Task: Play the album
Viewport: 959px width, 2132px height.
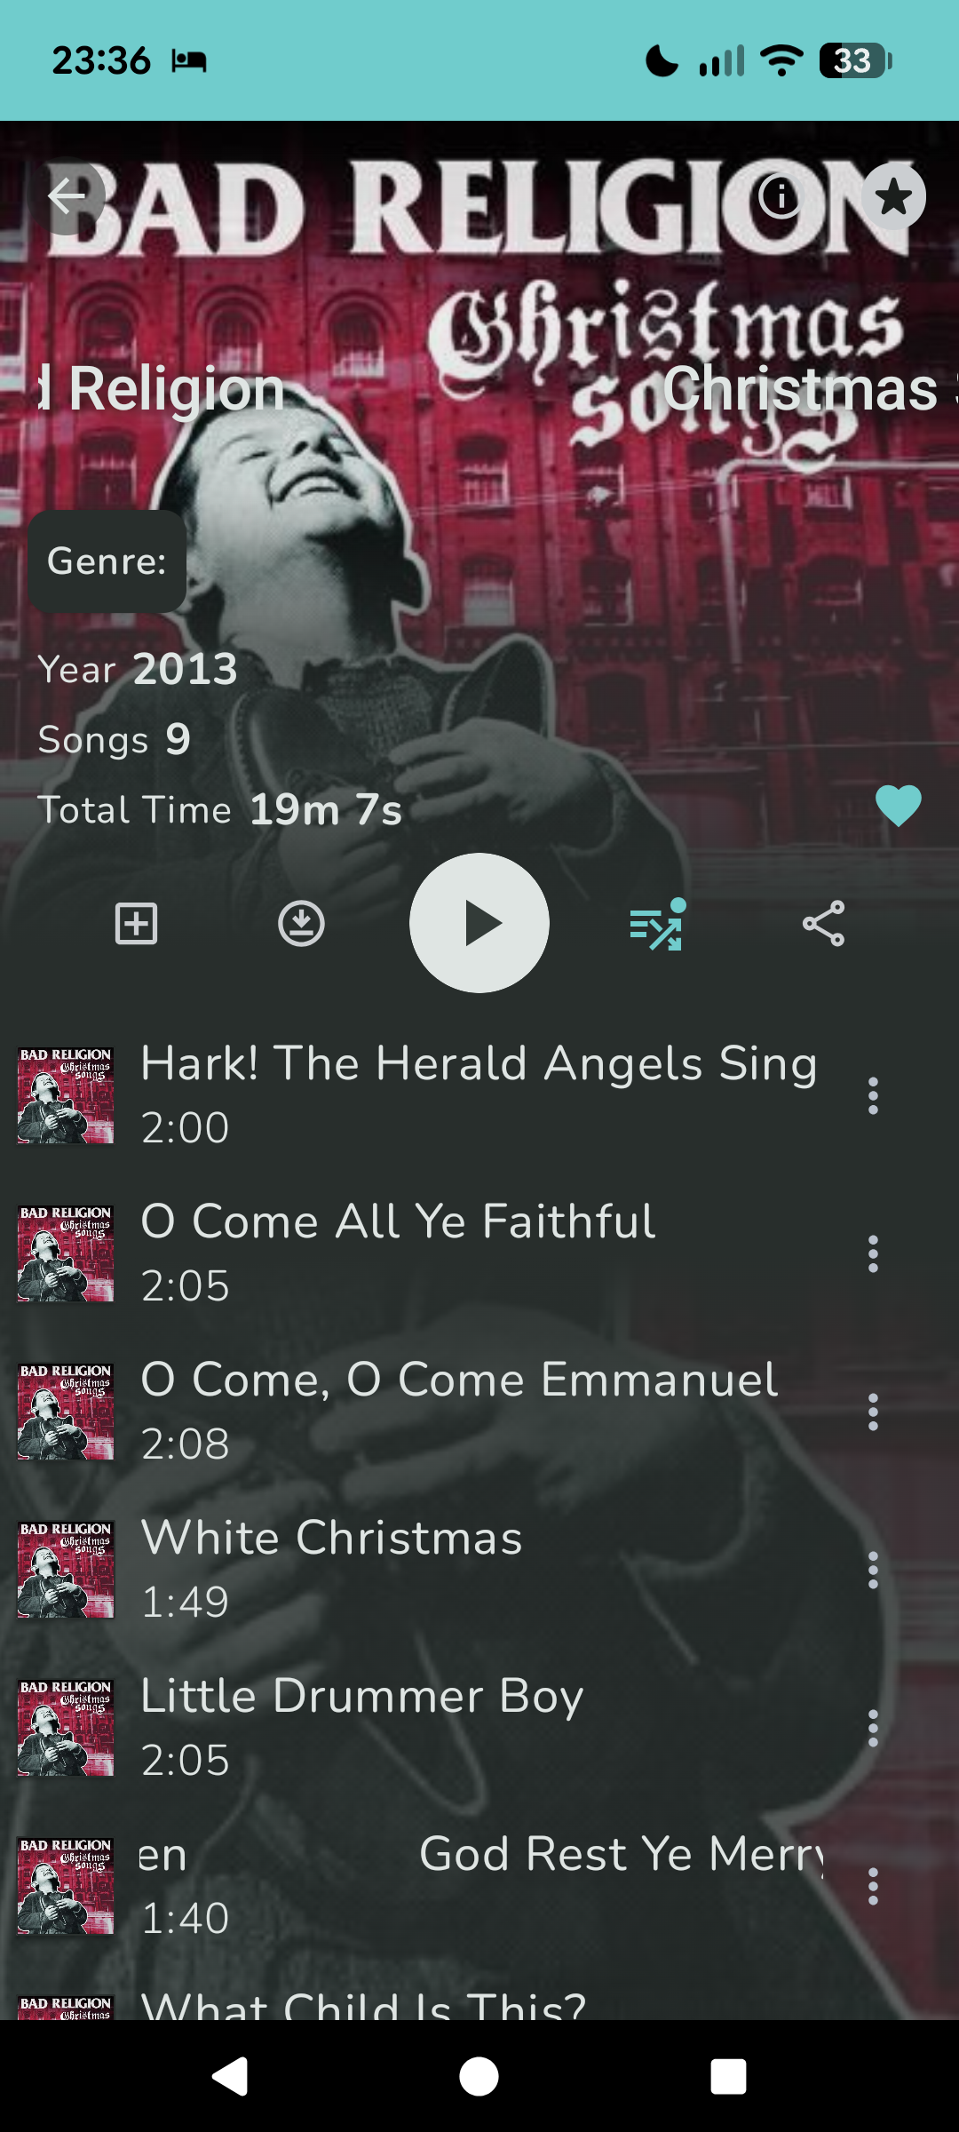Action: click(479, 923)
